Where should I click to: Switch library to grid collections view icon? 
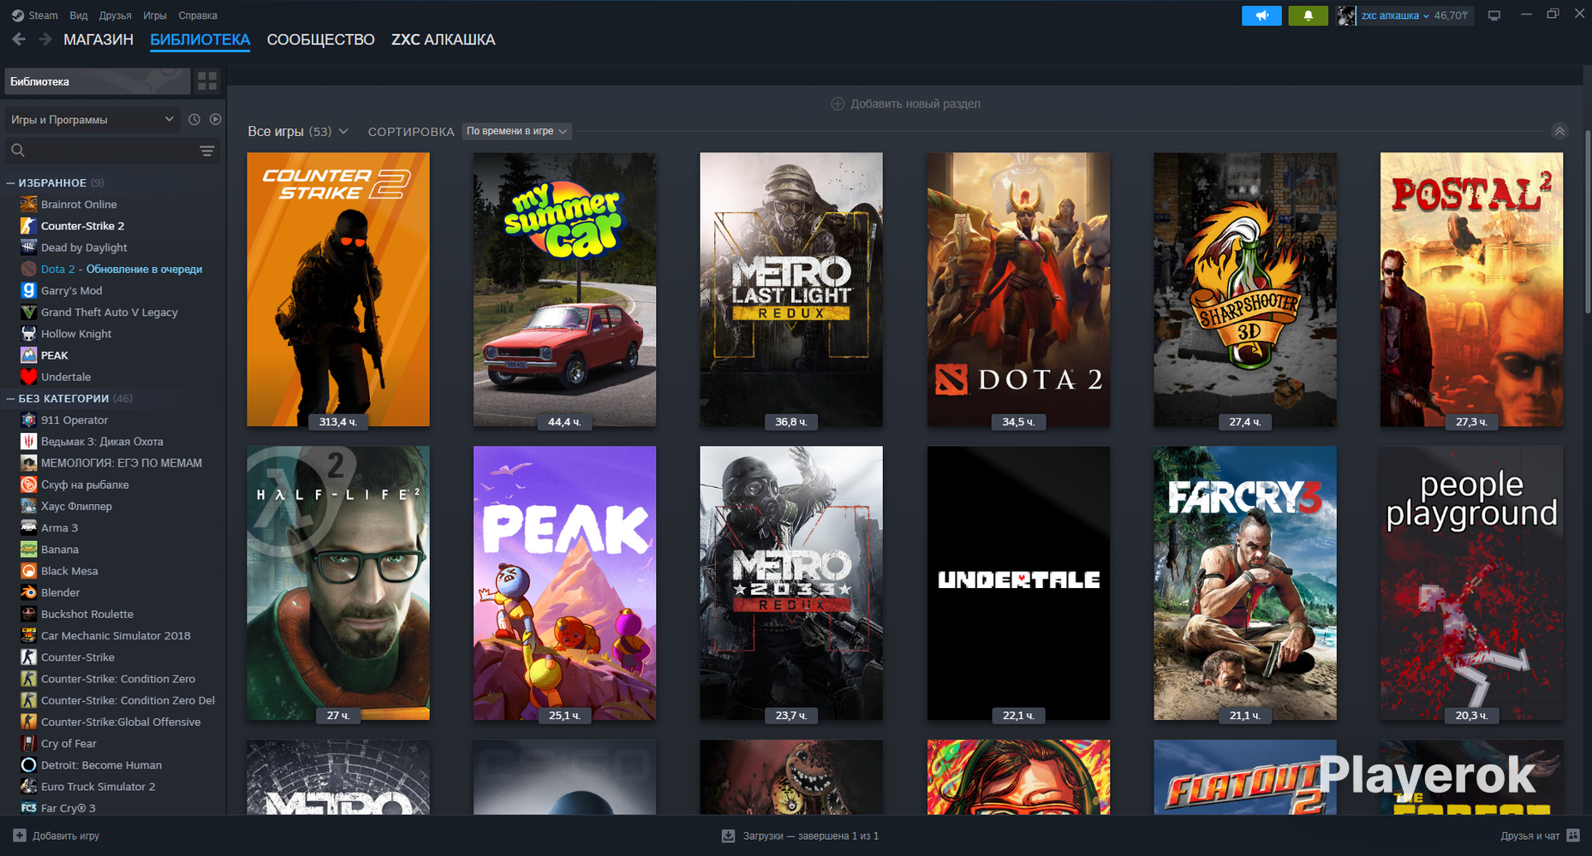(207, 81)
